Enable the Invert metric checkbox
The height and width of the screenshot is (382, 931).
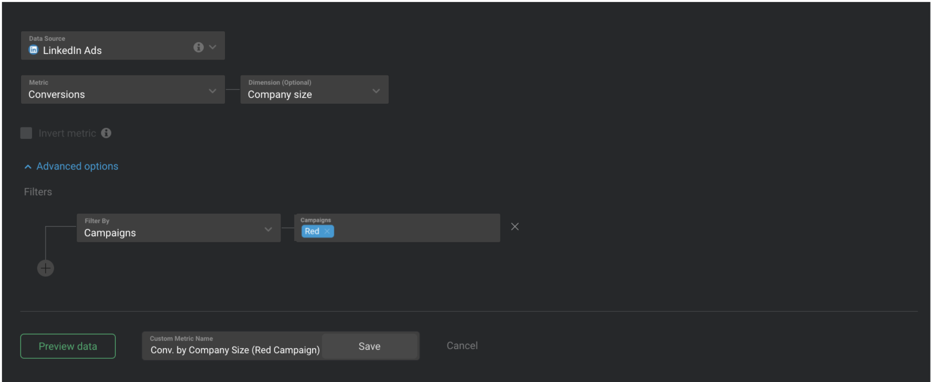click(x=26, y=133)
